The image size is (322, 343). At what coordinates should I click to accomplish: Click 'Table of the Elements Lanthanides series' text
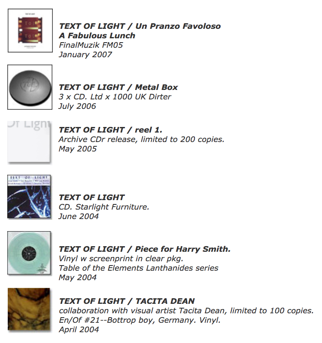(139, 268)
